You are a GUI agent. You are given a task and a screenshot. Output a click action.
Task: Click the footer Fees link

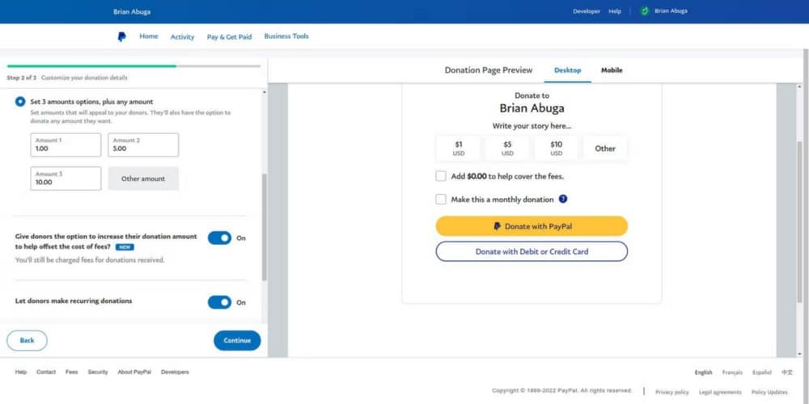[72, 372]
